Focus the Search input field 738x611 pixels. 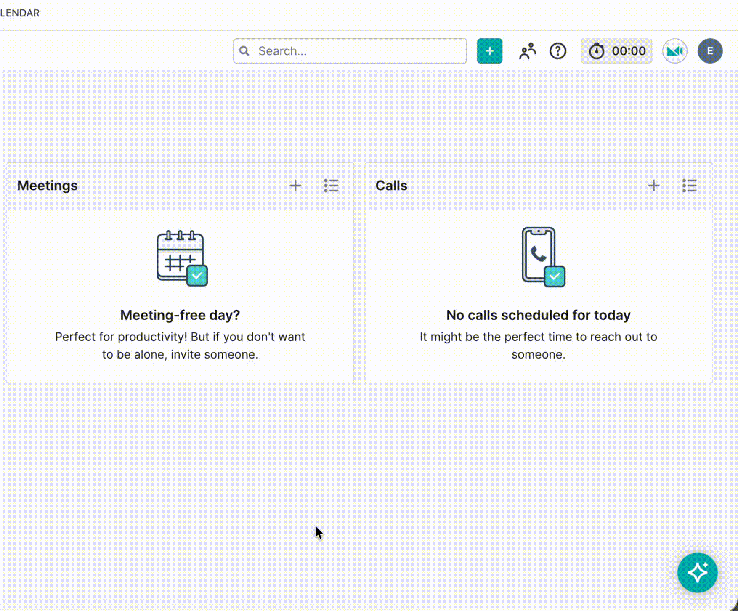coord(350,51)
